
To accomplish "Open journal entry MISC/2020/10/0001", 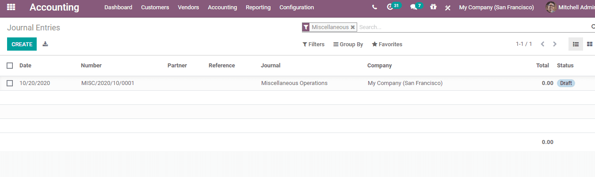I will 108,83.
